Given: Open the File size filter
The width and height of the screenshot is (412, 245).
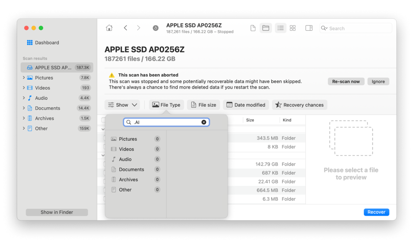Looking at the screenshot, I should point(203,105).
